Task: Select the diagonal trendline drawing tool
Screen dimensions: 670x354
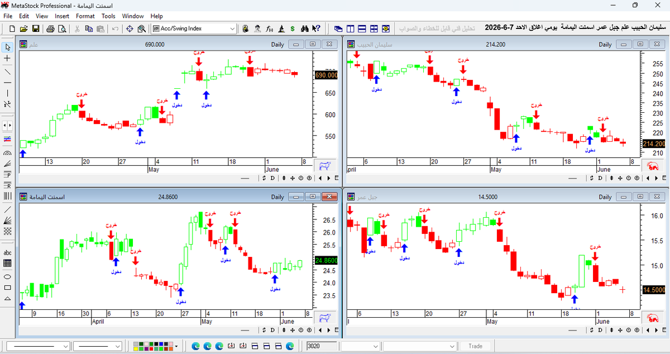Action: [x=7, y=71]
